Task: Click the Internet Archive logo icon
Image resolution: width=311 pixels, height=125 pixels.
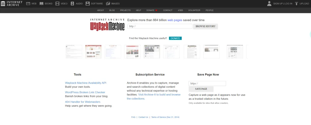Action: click(x=3, y=3)
